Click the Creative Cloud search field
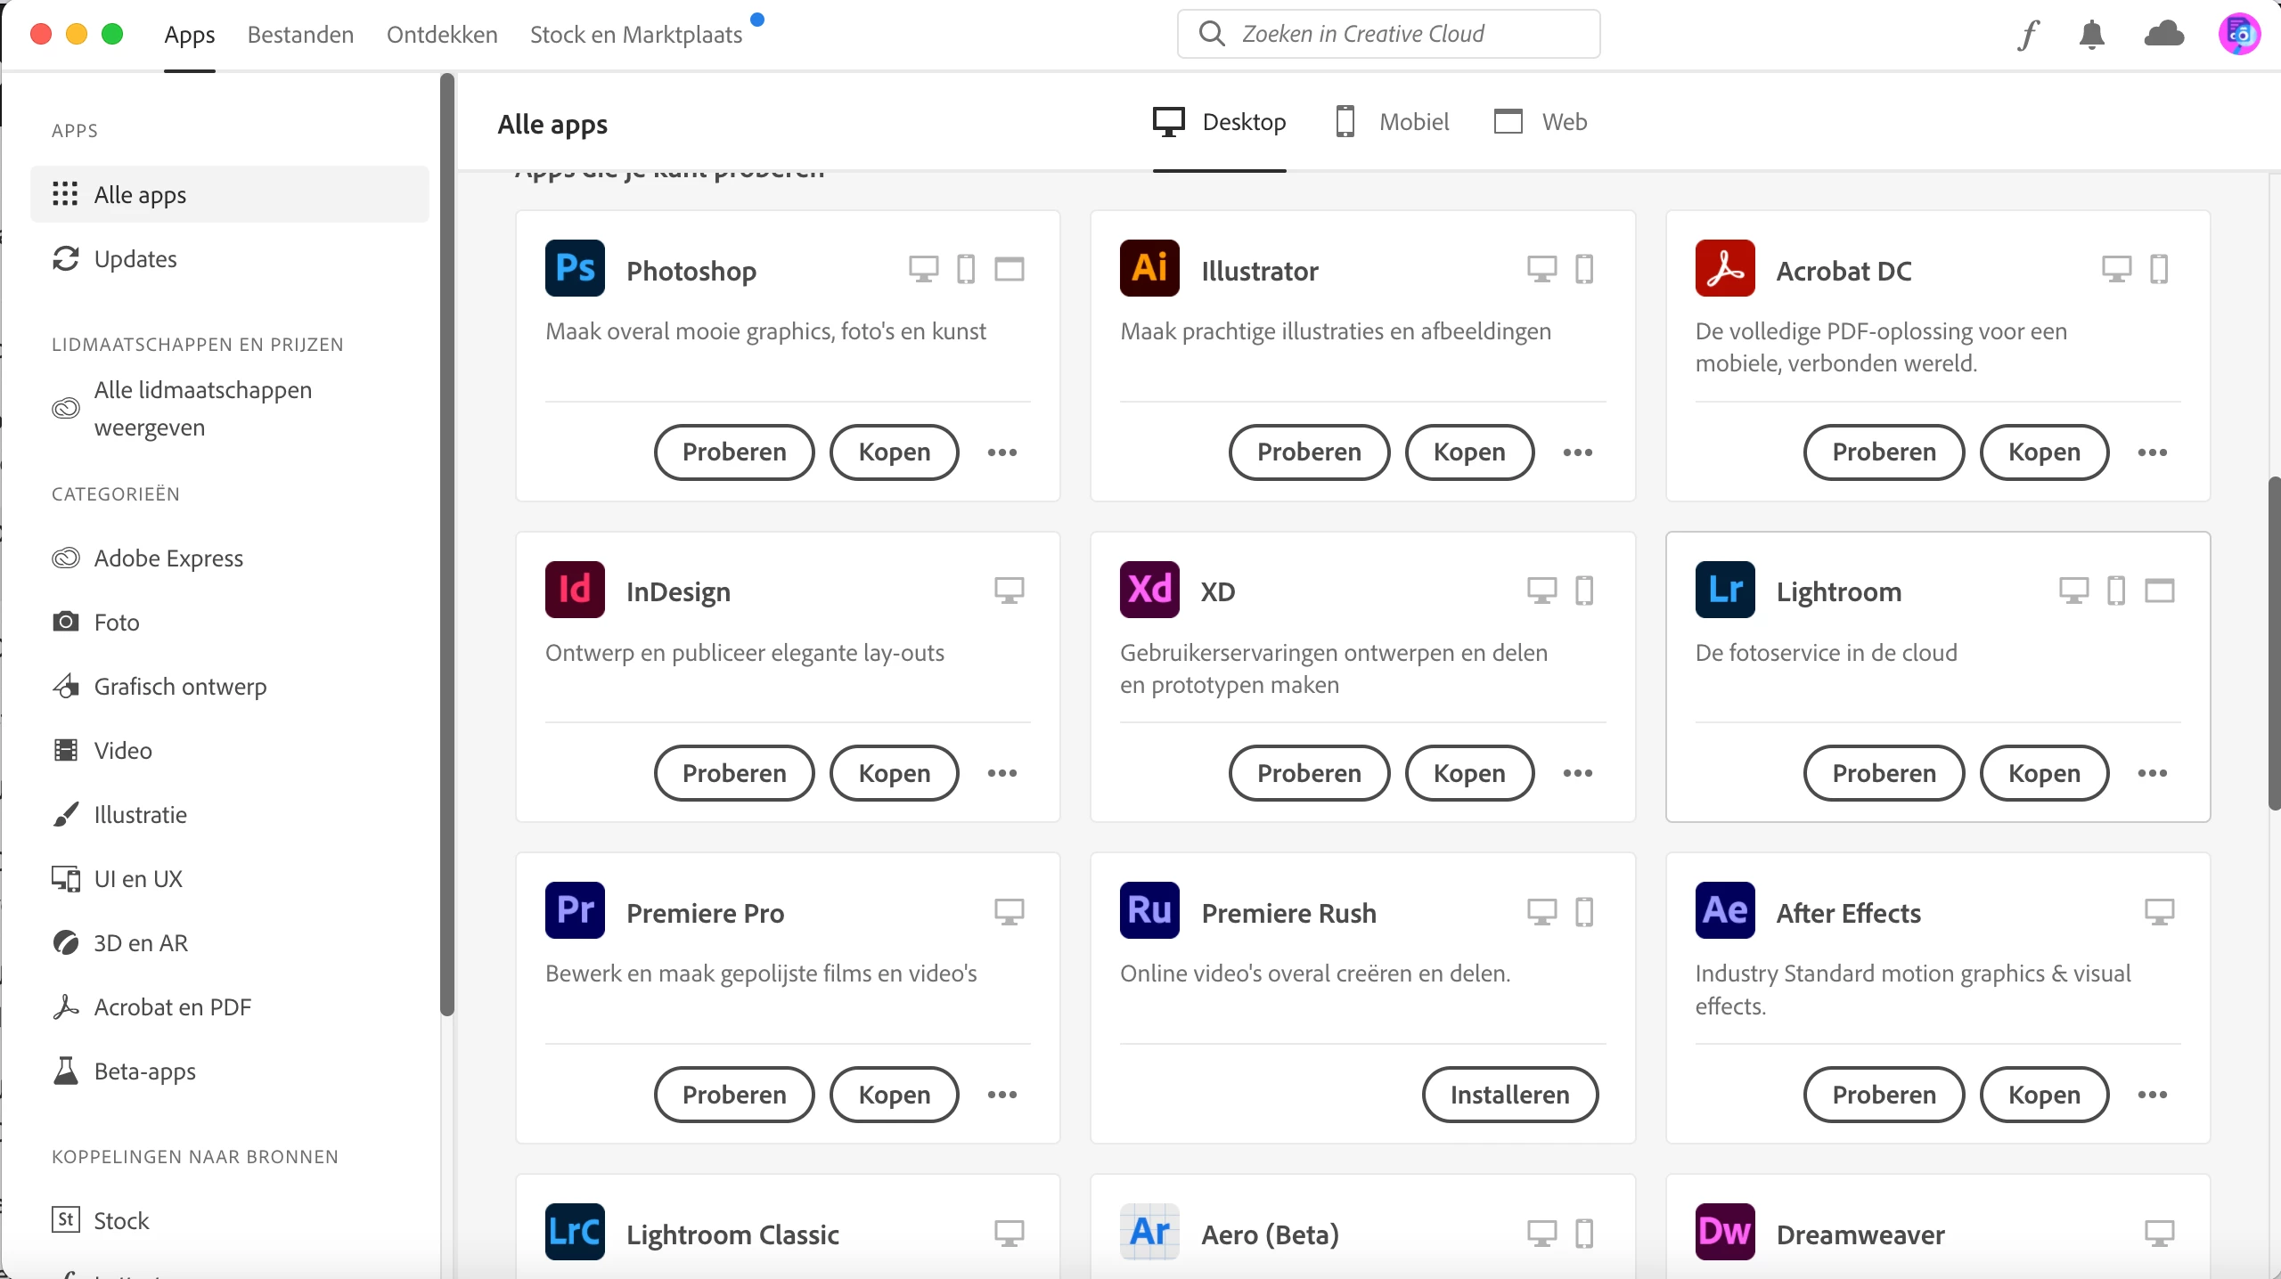This screenshot has height=1279, width=2281. click(x=1388, y=34)
